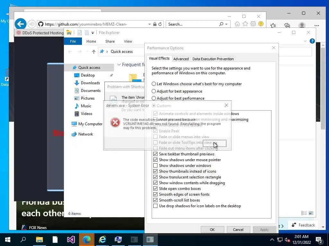Toggle Show window contents while dragging checkbox
The height and width of the screenshot is (246, 329).
(155, 183)
